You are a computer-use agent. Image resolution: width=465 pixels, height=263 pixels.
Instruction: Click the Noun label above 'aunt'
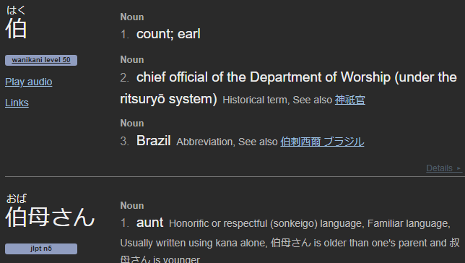coord(132,205)
